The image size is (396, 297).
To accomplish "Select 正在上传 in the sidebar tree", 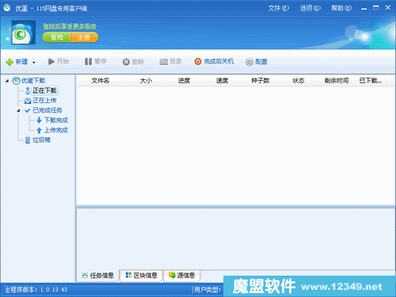I will pos(44,101).
